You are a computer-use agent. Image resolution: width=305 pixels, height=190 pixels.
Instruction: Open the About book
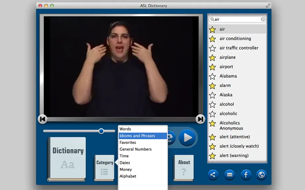[x=184, y=168]
